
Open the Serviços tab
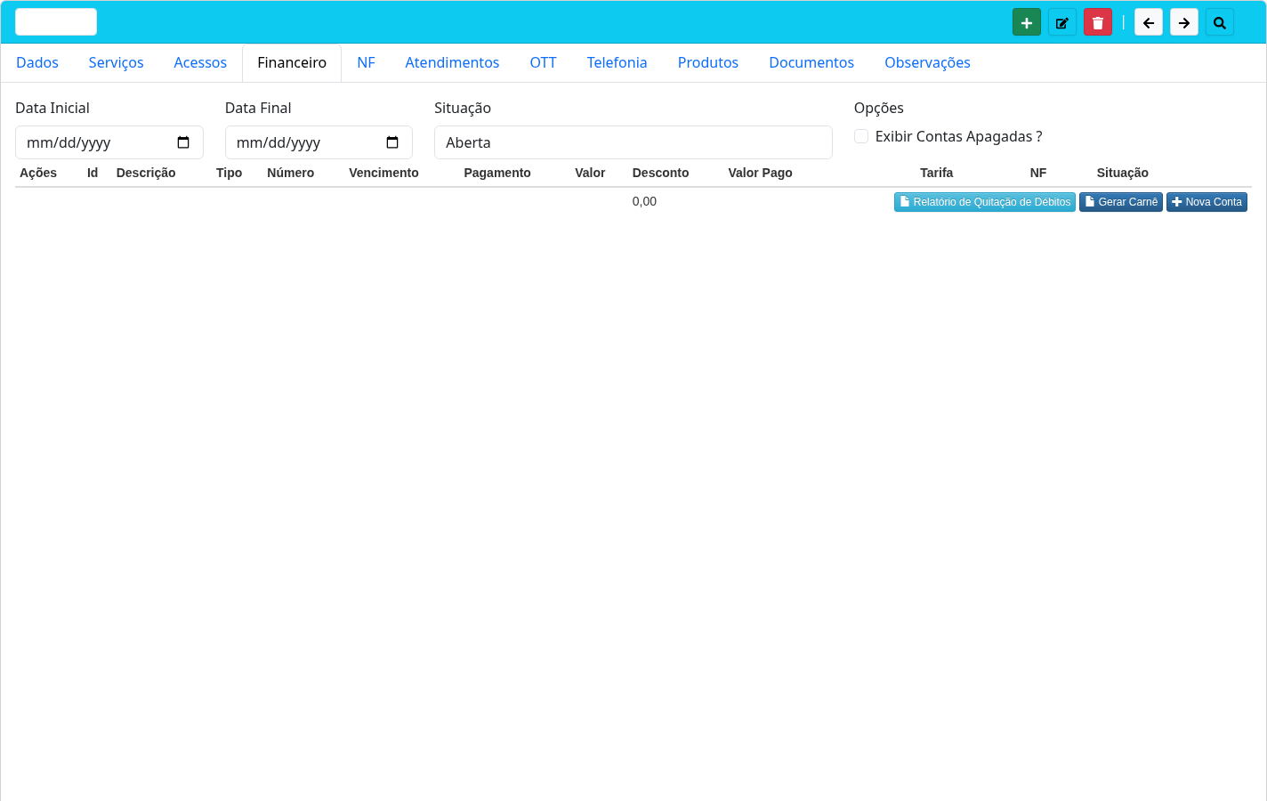tap(116, 62)
